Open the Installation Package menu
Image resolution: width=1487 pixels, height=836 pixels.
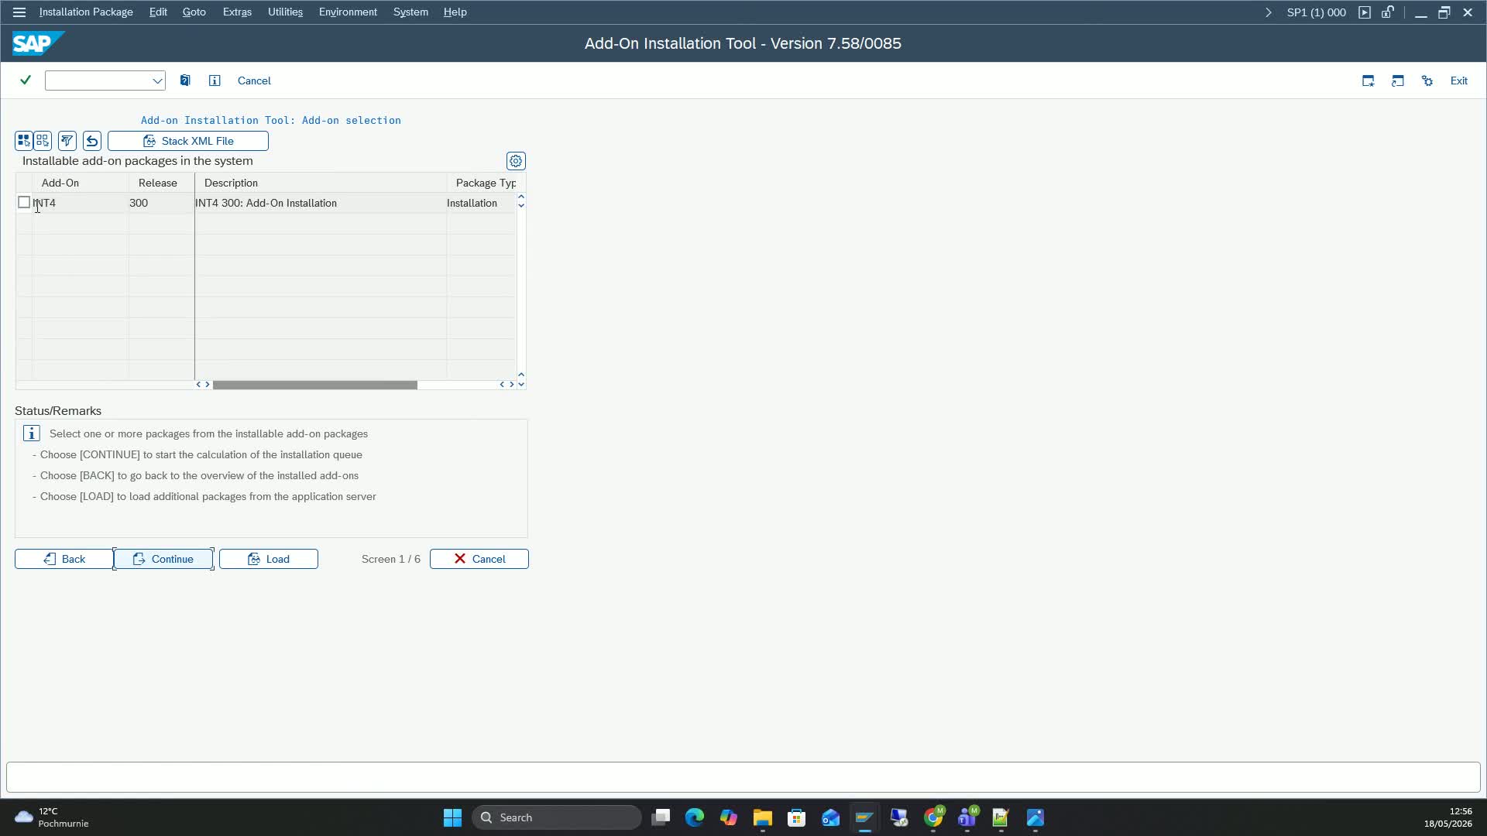pyautogui.click(x=86, y=12)
